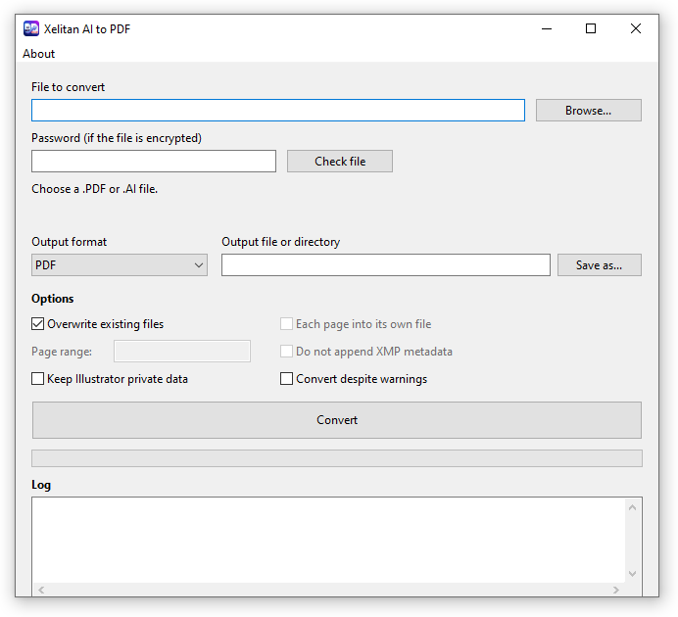This screenshot has height=617, width=678.
Task: Click the Save as... button
Action: [x=600, y=264]
